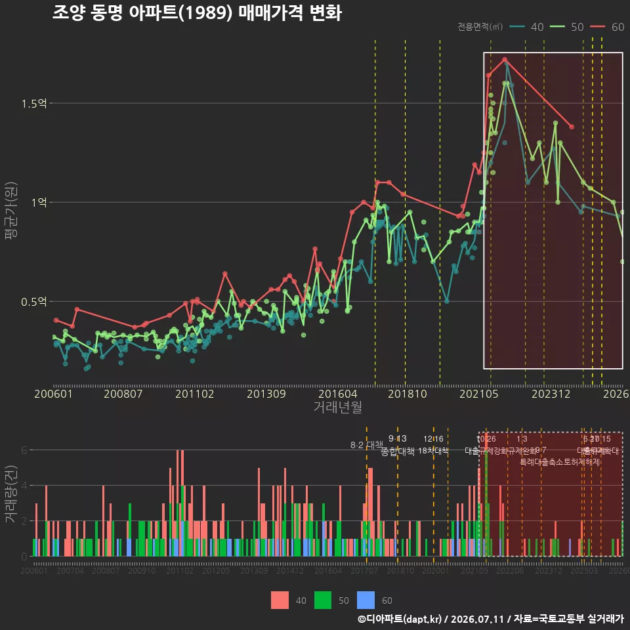Screen dimensions: 630x630
Task: Click the 8·2 대책 policy annotation
Action: (366, 445)
